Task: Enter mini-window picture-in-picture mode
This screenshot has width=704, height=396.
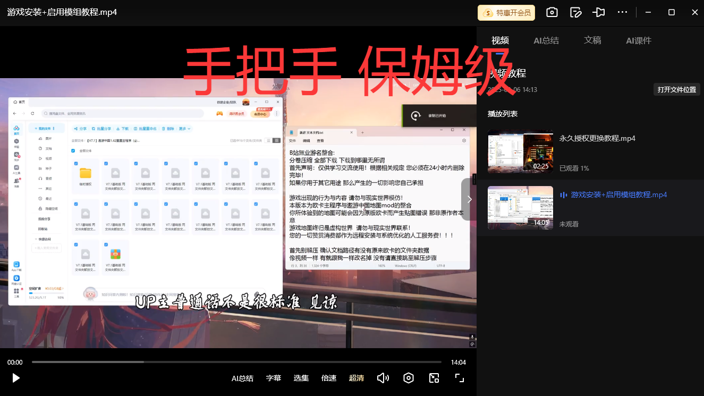Action: (x=434, y=378)
